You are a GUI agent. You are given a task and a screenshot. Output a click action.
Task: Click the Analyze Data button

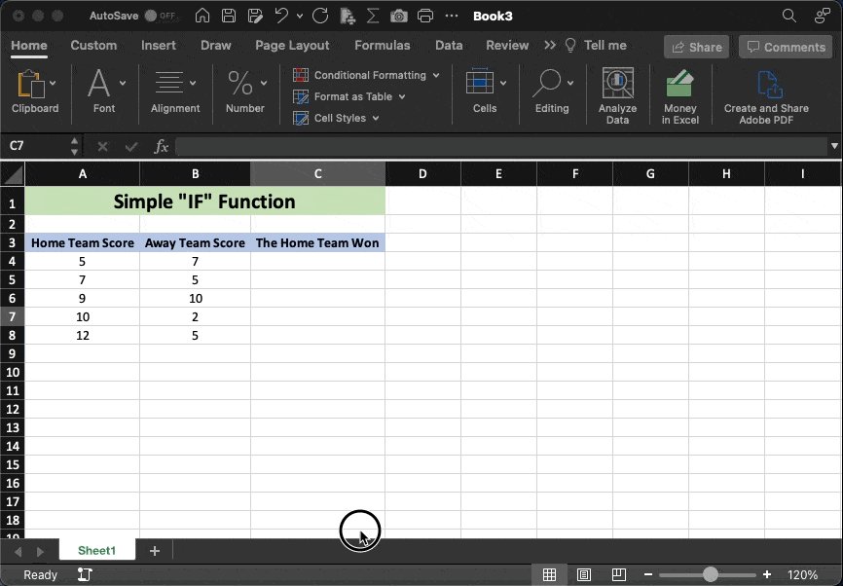point(618,95)
